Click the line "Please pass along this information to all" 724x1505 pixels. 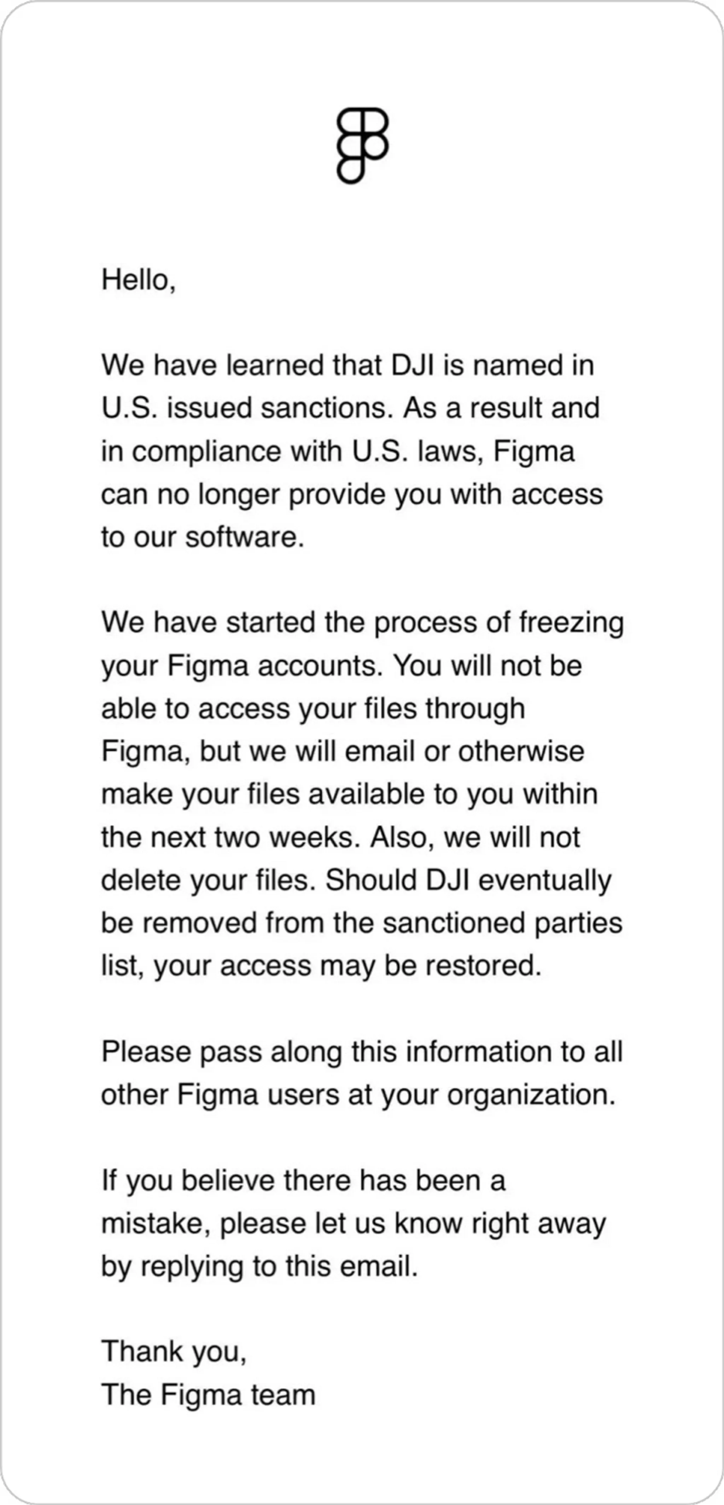tap(362, 1052)
